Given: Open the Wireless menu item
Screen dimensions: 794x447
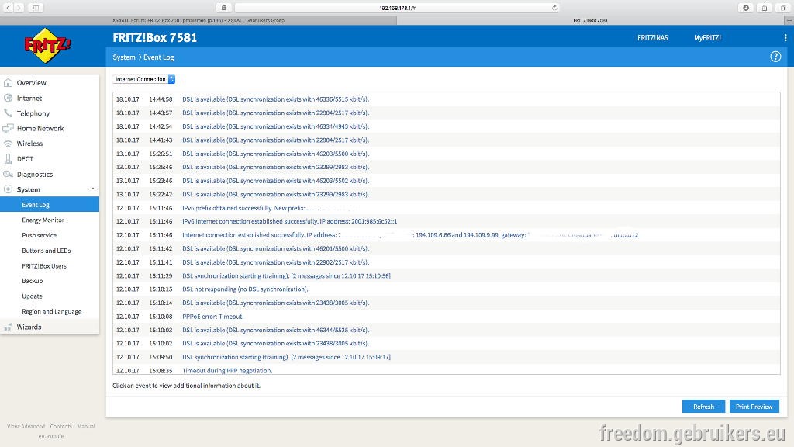Looking at the screenshot, I should (x=29, y=144).
